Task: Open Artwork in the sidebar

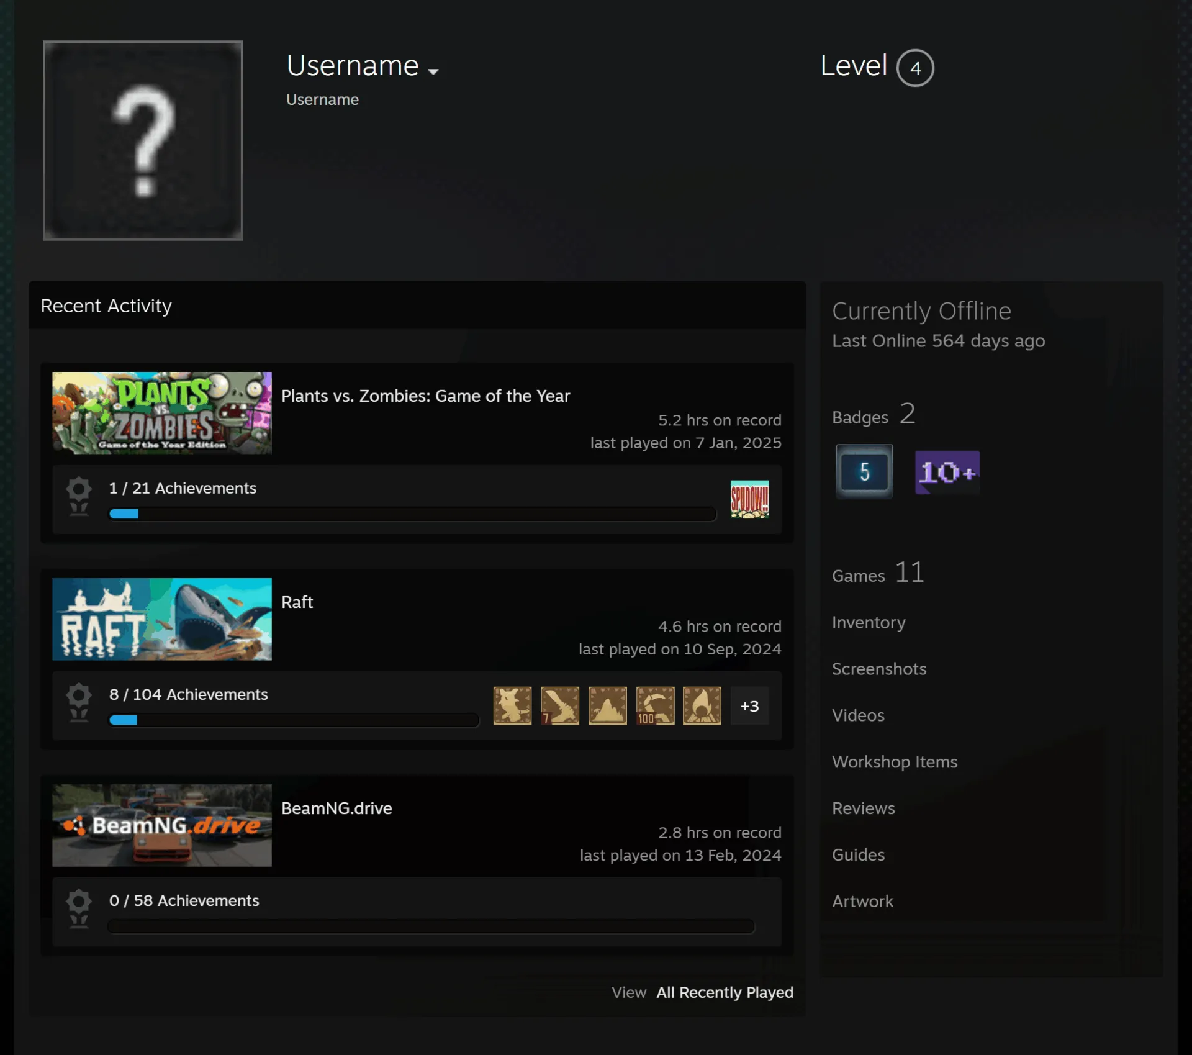Action: point(862,902)
